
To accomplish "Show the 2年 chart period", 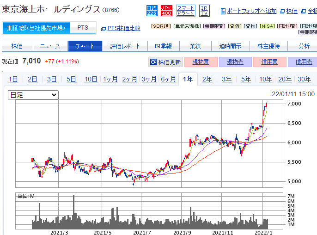I will click(207, 79).
